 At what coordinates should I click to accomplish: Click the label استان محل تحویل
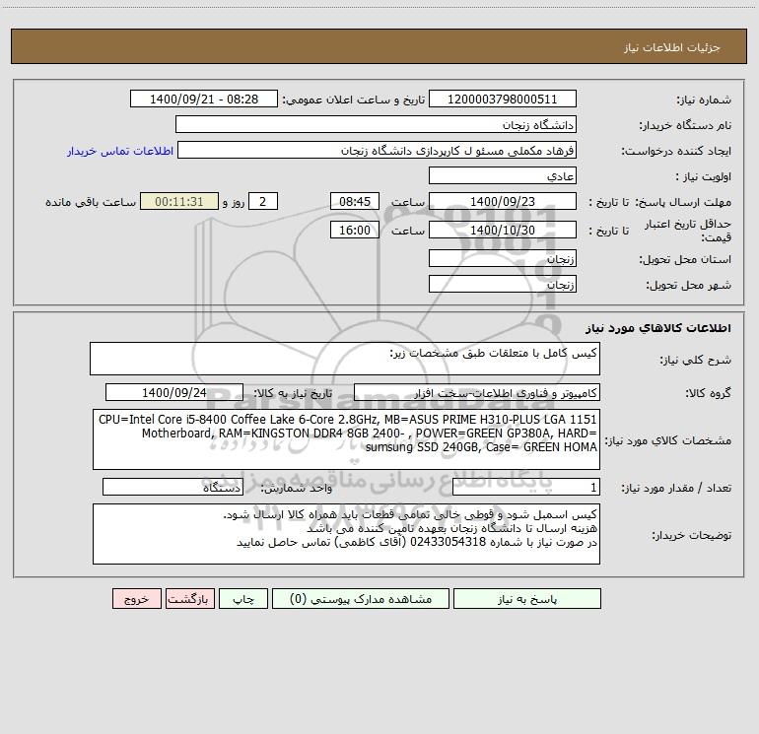coord(685,259)
